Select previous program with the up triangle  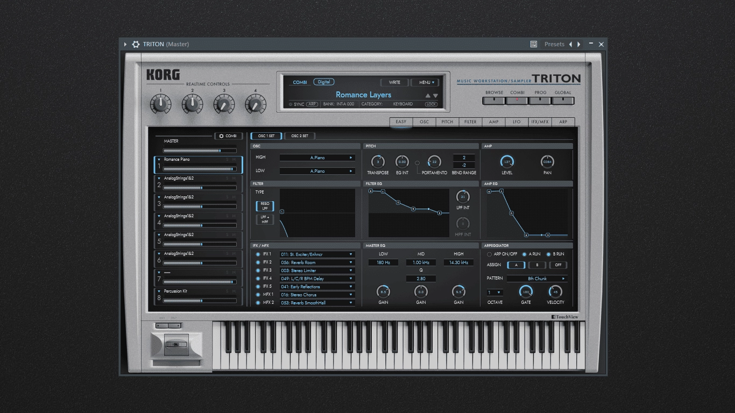(x=428, y=96)
